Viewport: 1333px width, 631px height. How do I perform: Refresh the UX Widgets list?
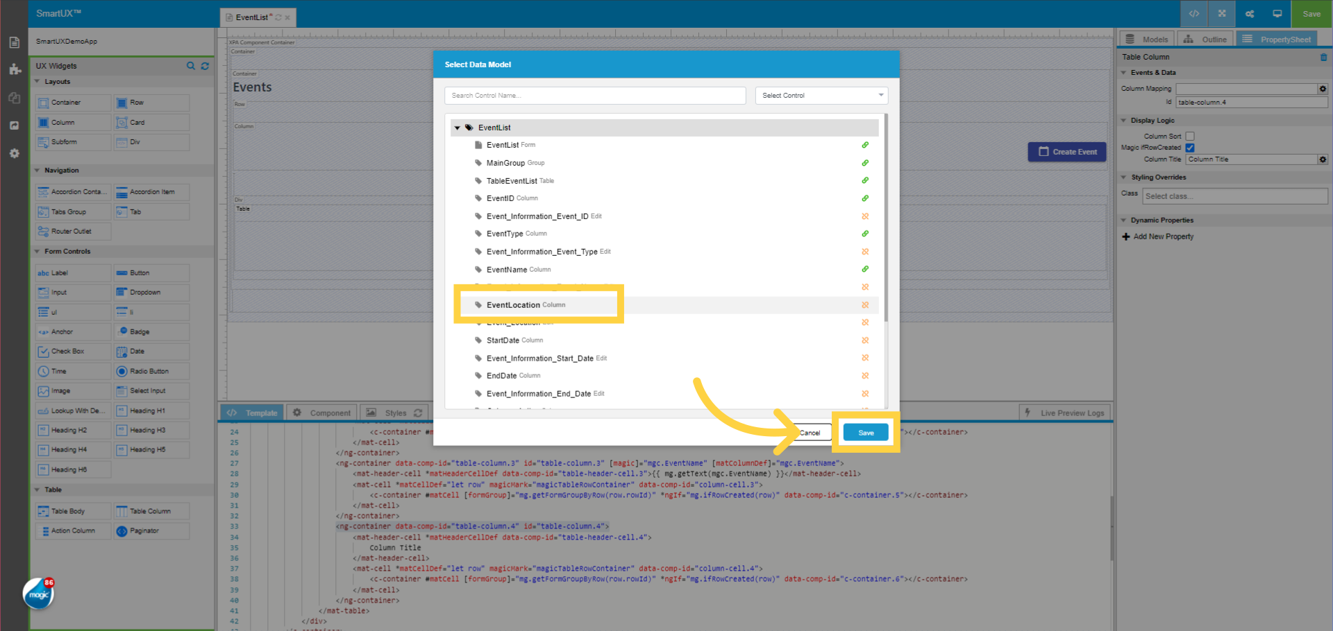[205, 66]
